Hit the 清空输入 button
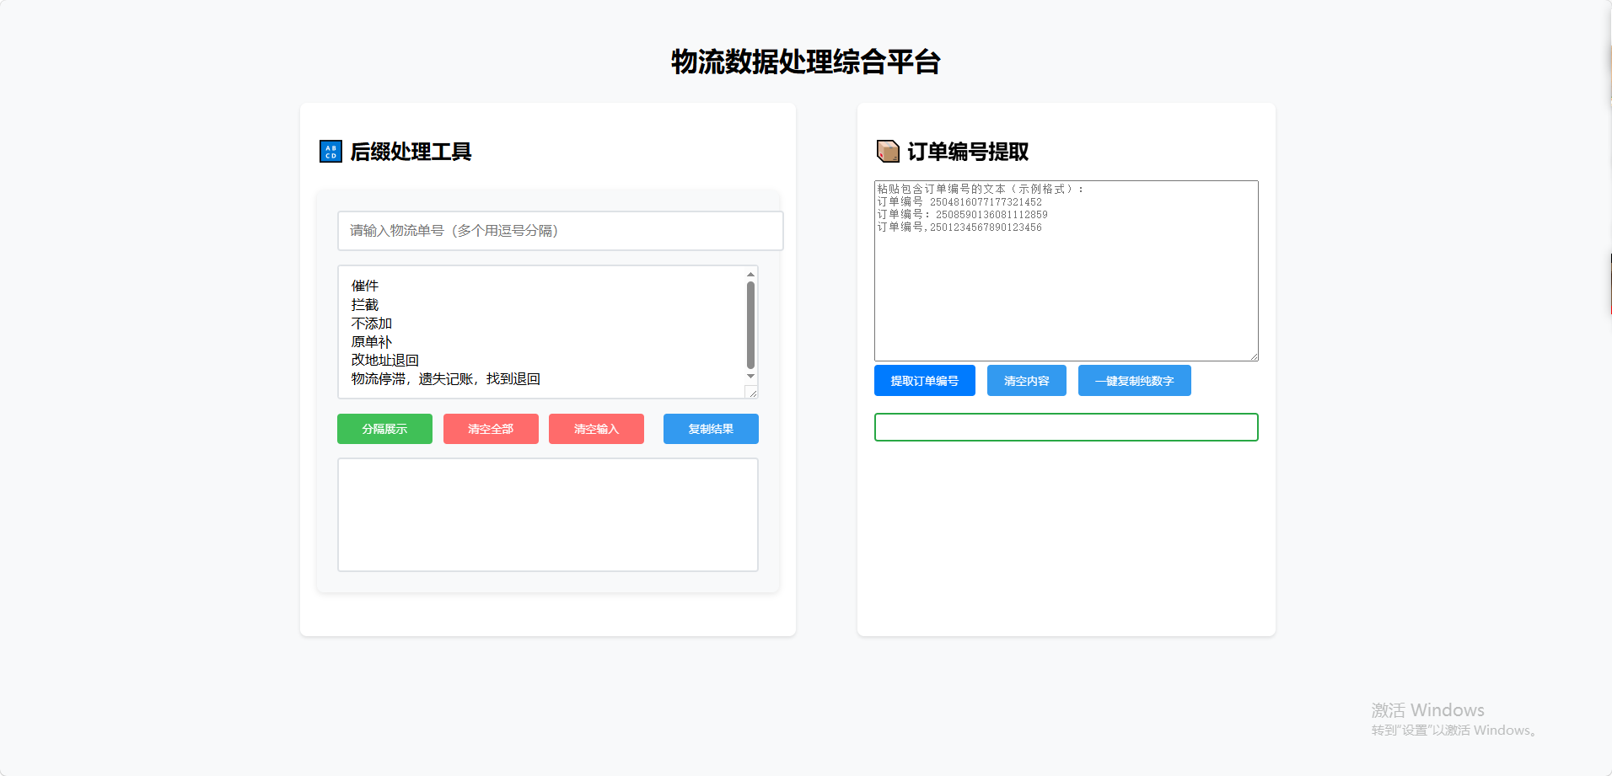The width and height of the screenshot is (1612, 776). 596,429
